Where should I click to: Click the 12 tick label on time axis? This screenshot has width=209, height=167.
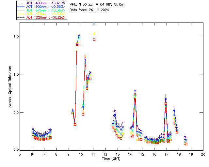105,154
